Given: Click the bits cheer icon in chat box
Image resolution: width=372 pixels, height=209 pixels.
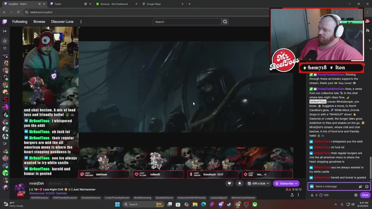Looking at the screenshot, I should coord(361,187).
